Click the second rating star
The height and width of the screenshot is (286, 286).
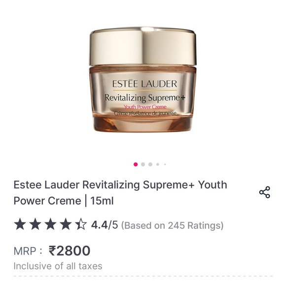tap(35, 225)
